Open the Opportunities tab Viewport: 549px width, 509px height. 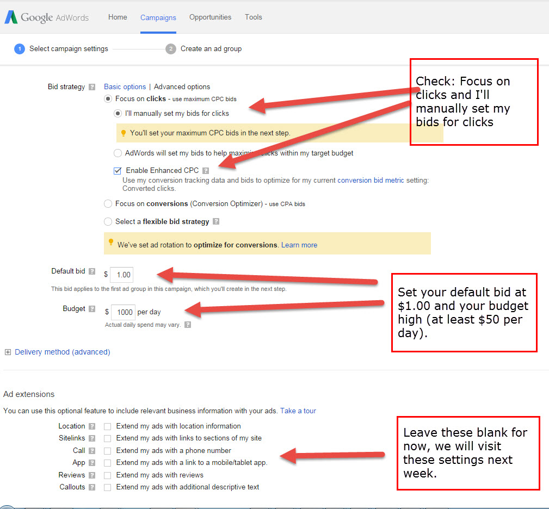pos(210,17)
